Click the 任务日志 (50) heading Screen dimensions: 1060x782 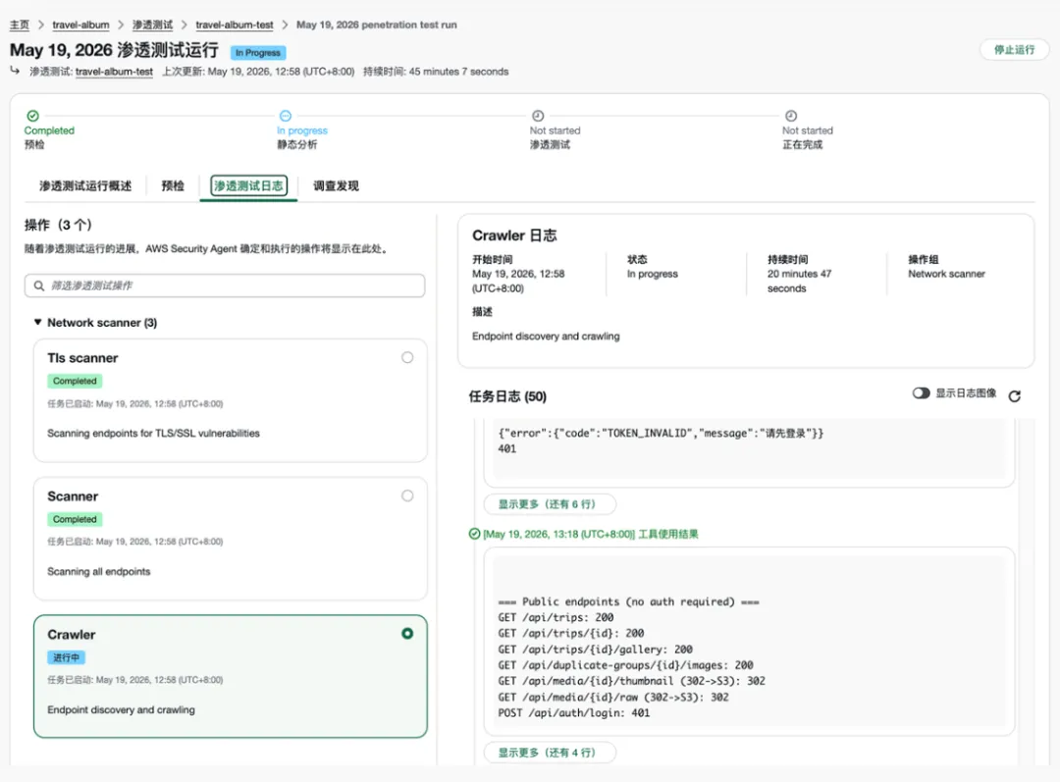pos(507,396)
